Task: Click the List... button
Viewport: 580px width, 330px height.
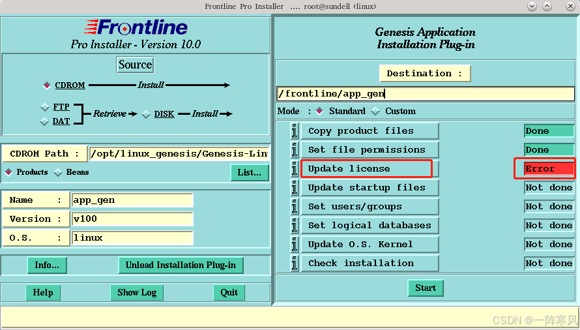Action: [x=250, y=173]
